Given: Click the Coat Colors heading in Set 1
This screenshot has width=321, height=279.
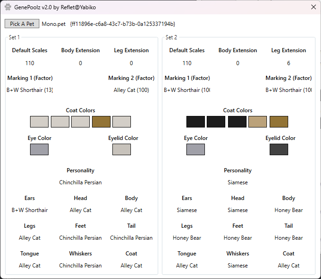Looking at the screenshot, I should click(80, 110).
